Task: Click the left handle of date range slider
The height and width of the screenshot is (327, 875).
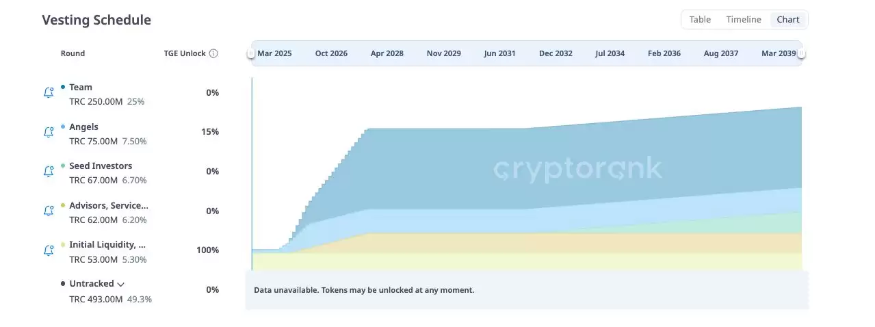Action: (x=252, y=53)
